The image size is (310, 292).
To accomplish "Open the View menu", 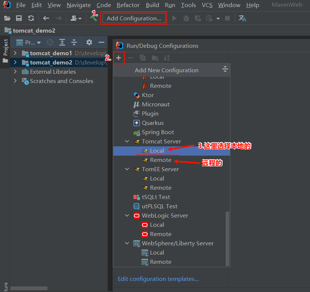I will [x=54, y=5].
